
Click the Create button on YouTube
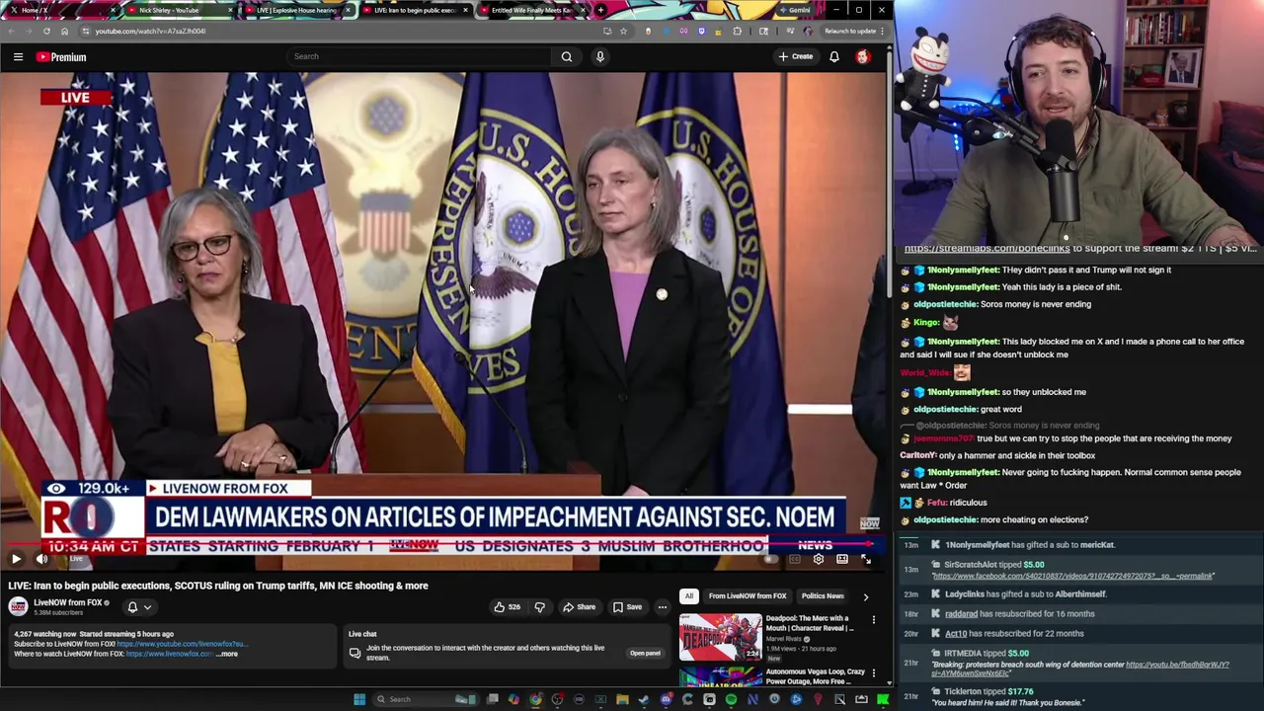796,56
